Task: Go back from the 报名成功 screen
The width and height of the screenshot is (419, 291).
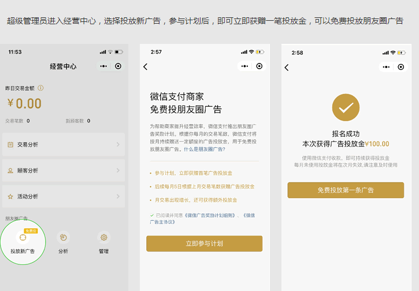Action: pyautogui.click(x=287, y=68)
